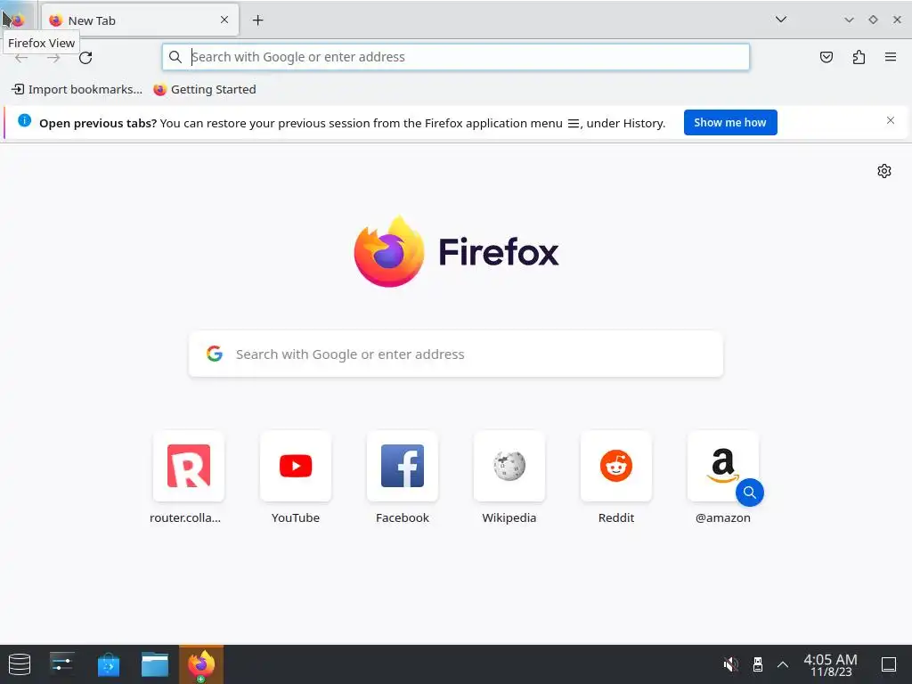Toggle the muted audio volume tray icon

pos(730,664)
